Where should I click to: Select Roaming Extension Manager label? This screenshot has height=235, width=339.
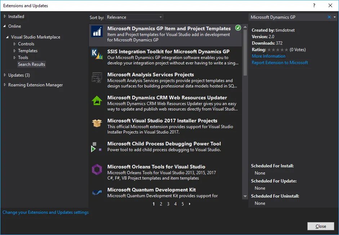coord(35,85)
